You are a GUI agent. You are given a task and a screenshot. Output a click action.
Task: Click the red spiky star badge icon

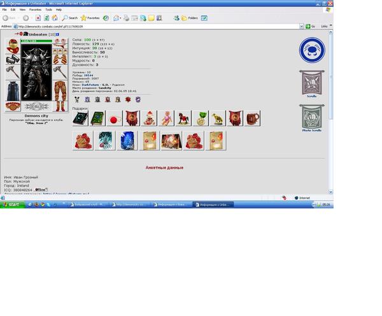click(x=128, y=99)
